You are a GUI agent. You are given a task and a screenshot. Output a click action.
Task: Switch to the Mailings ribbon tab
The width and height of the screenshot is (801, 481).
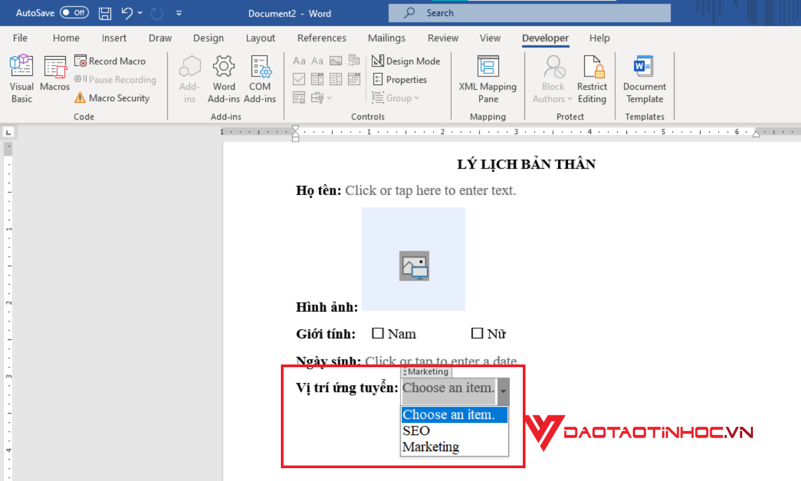coord(387,38)
